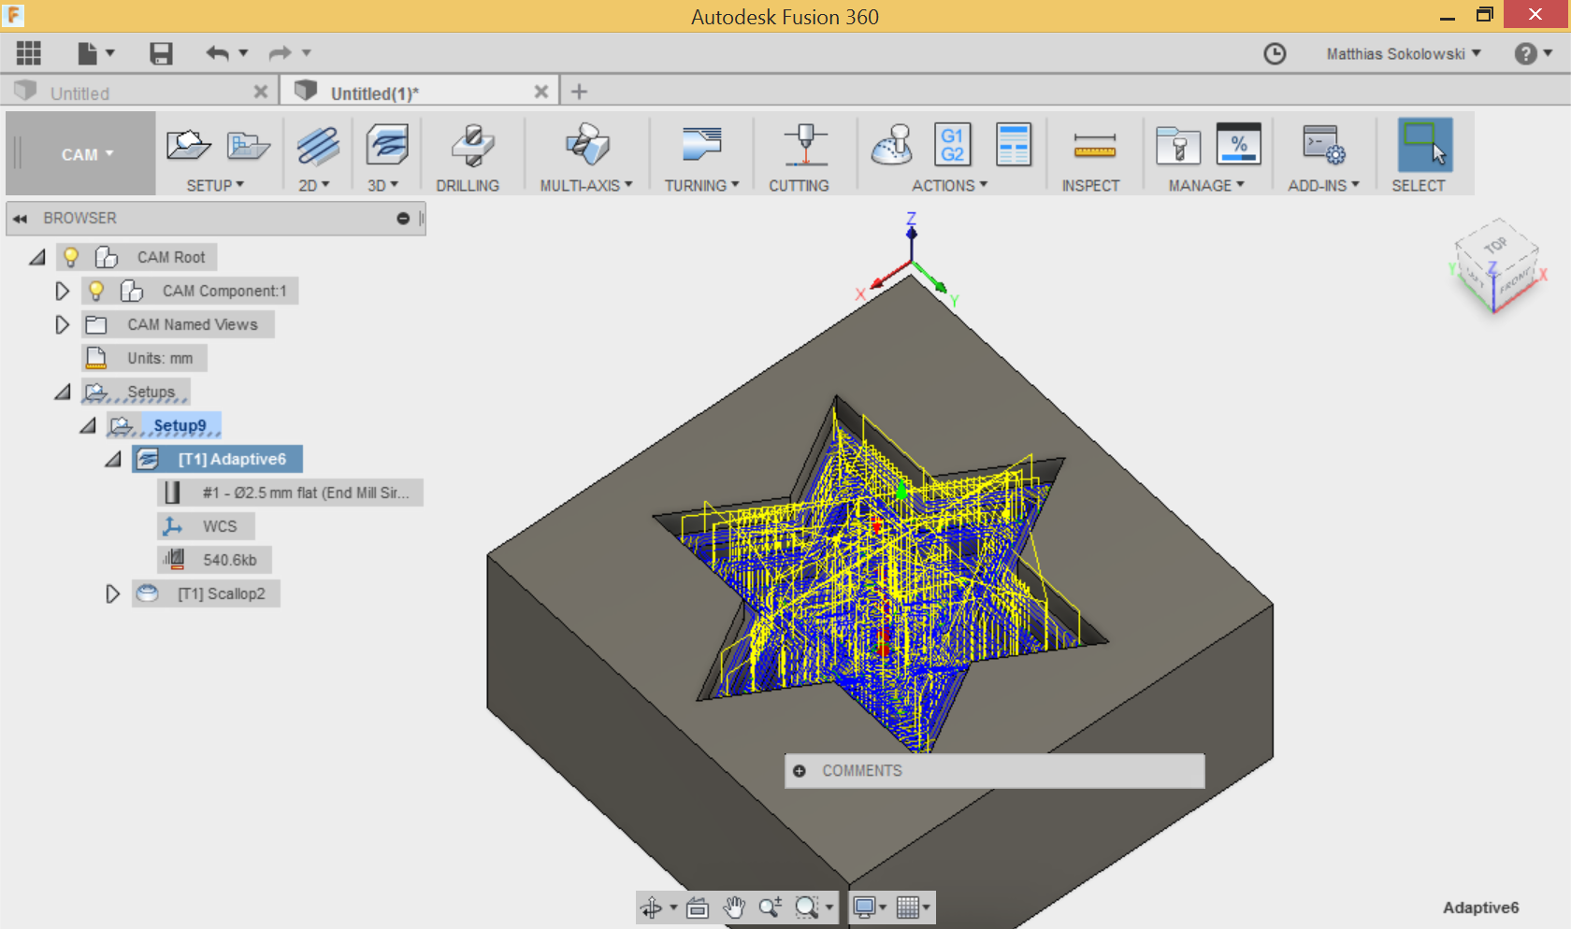
Task: Click the Look At icon
Action: (x=698, y=908)
